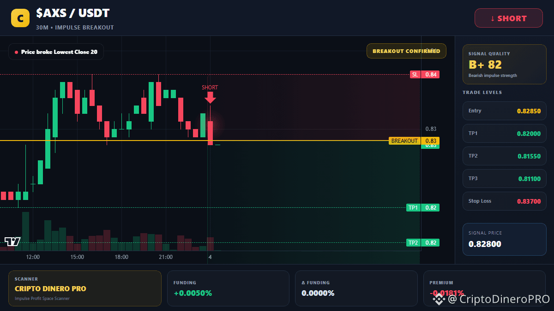Select the Stop Loss 0.83700 row
The width and height of the screenshot is (554, 311).
504,201
